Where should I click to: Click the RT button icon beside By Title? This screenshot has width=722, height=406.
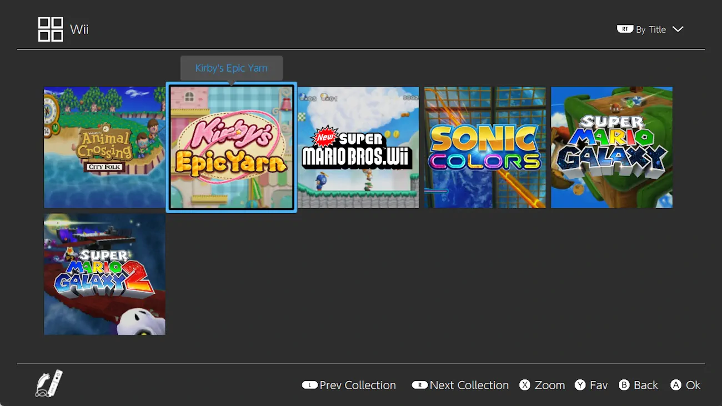click(x=625, y=29)
